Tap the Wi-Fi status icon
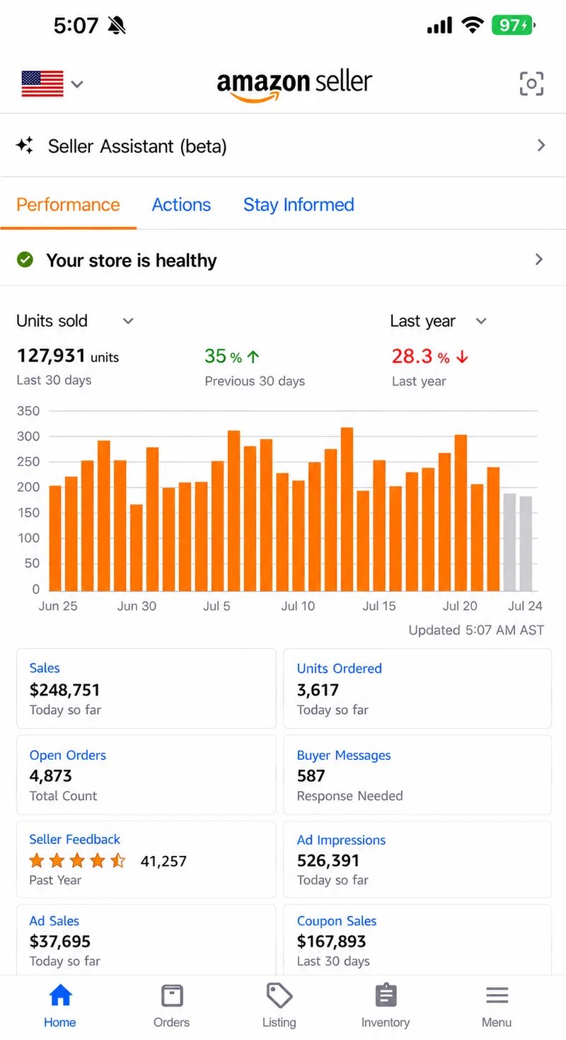 [472, 26]
